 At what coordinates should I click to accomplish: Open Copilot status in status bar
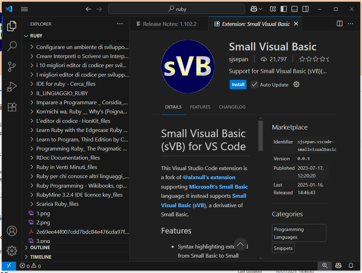[338, 266]
